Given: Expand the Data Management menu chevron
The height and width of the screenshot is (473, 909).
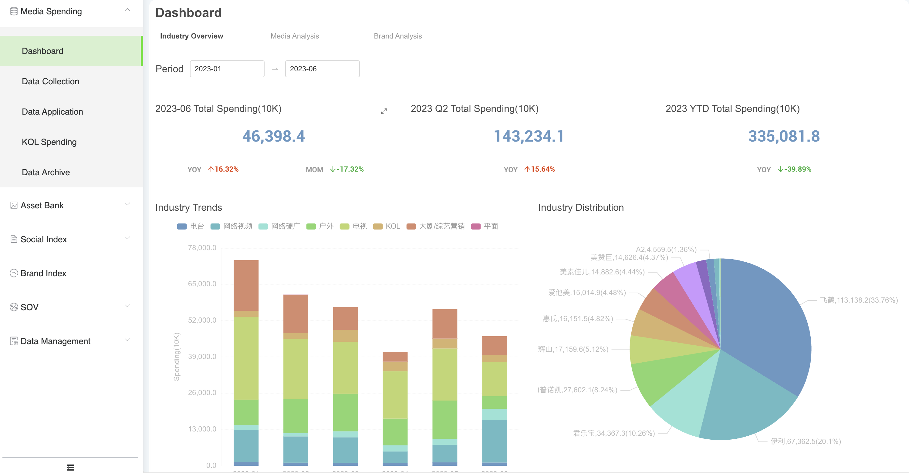Looking at the screenshot, I should [127, 340].
